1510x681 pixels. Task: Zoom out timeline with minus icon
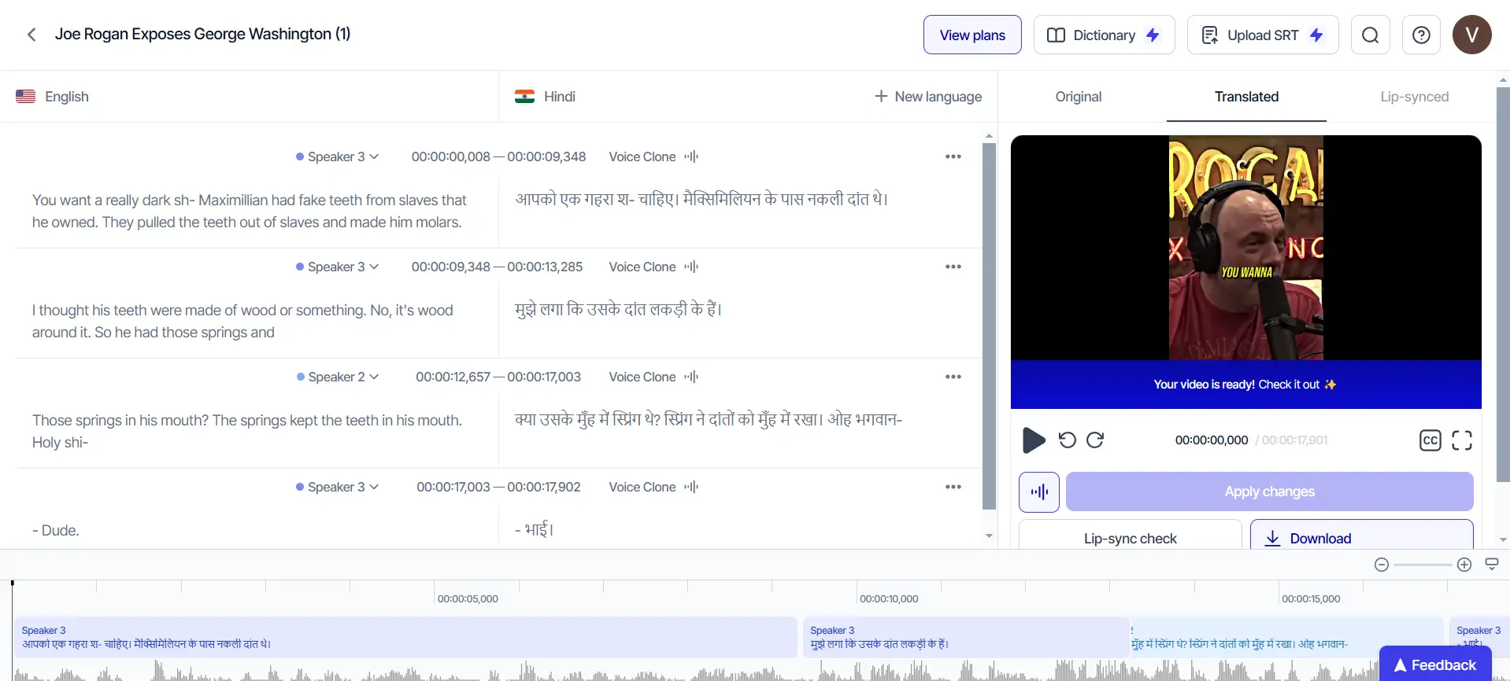pyautogui.click(x=1381, y=565)
